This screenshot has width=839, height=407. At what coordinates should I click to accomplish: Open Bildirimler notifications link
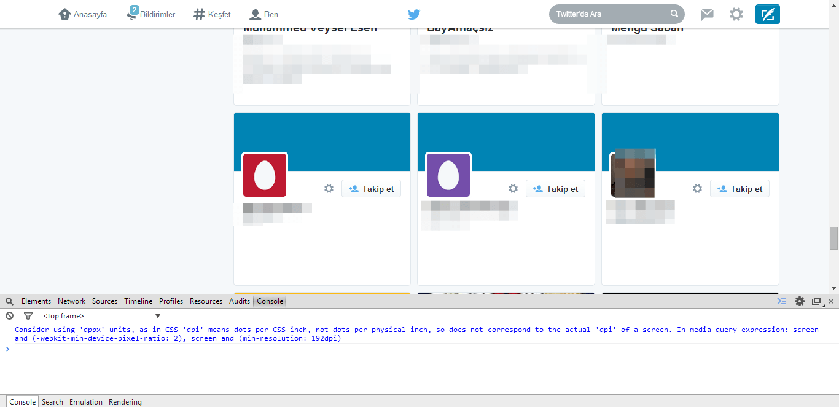(x=151, y=14)
